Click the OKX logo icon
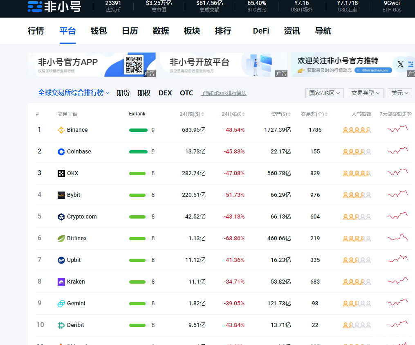 tap(61, 174)
